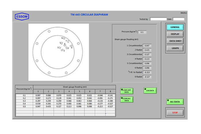The image size is (201, 134).
Task: Toggle the ALL DATA button
Action: (x=175, y=102)
